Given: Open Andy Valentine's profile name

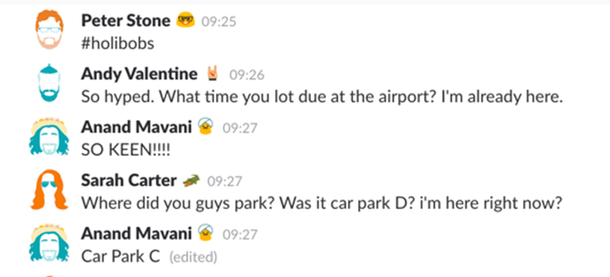Looking at the screenshot, I should [140, 74].
